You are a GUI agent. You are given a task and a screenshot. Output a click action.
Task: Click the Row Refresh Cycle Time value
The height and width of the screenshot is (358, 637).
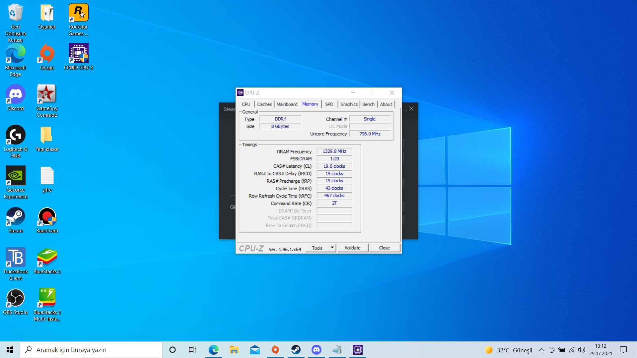(334, 196)
